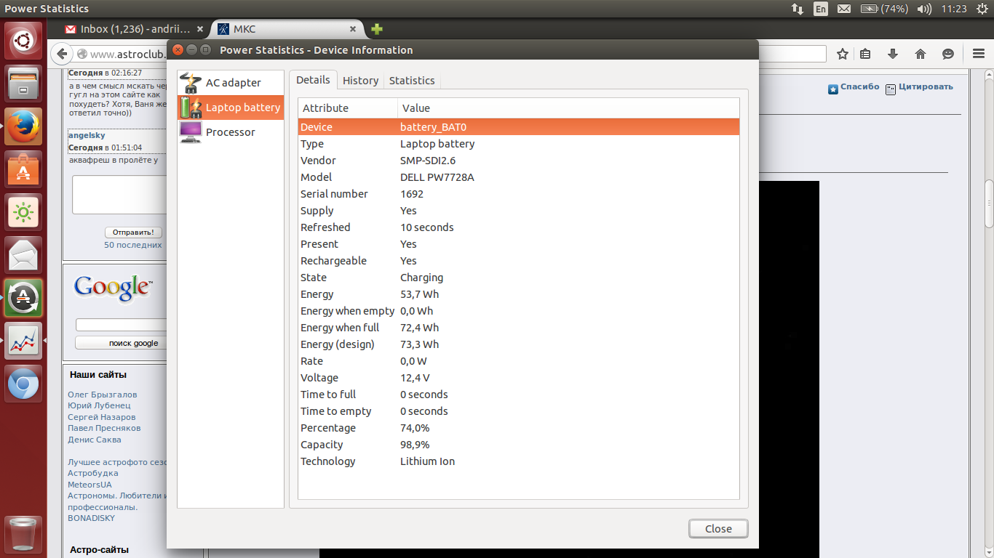Click the Value column header

pos(416,108)
